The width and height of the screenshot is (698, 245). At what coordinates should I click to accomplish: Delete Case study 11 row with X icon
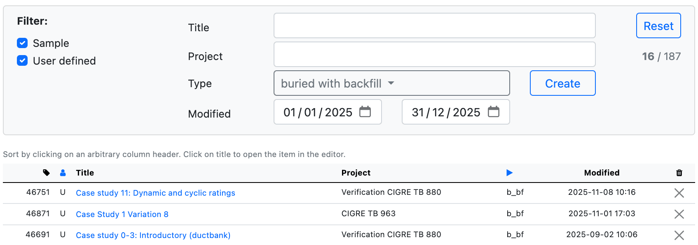(x=679, y=193)
